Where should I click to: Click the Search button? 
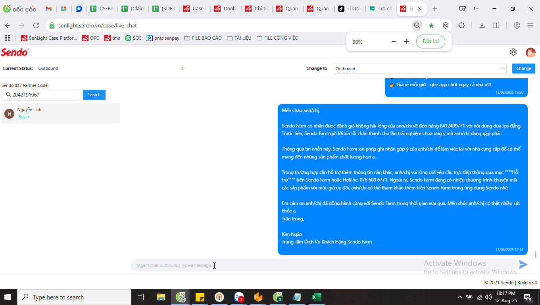coord(94,95)
